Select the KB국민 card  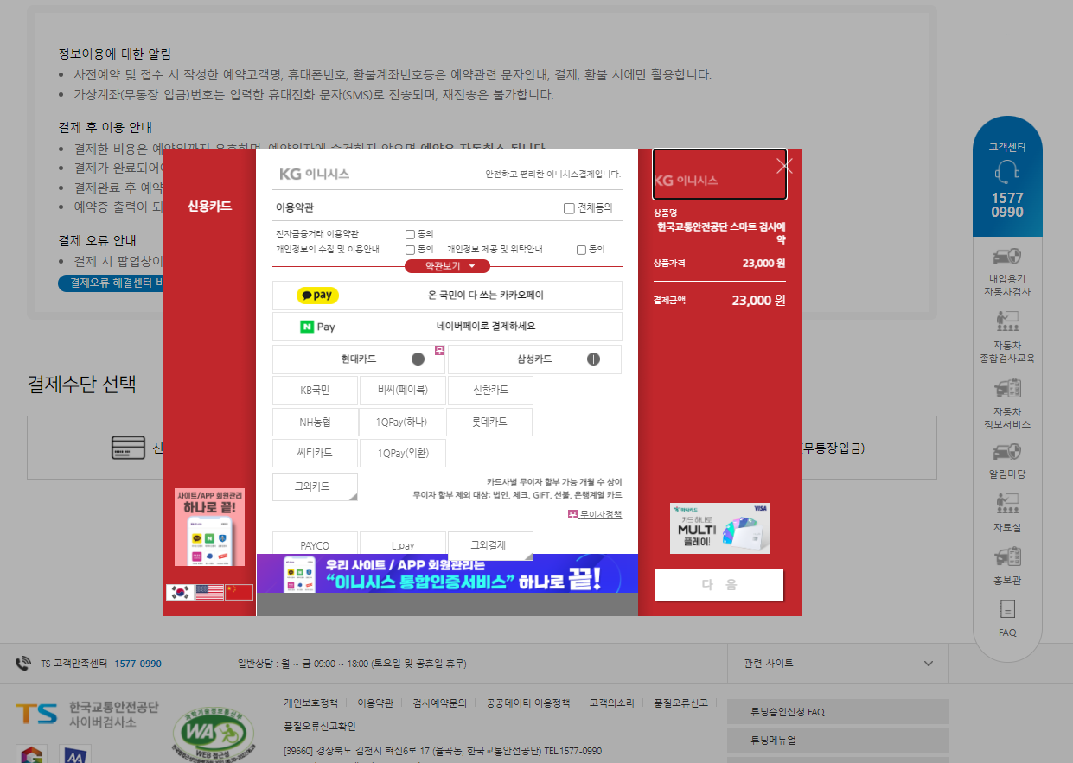click(x=315, y=391)
